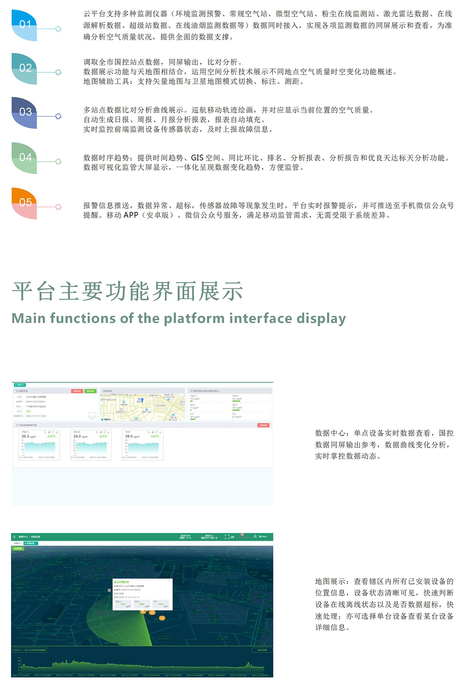Image resolution: width=459 pixels, height=682 pixels.
Task: Click the teal 02 feature badge
Action: click(x=25, y=68)
